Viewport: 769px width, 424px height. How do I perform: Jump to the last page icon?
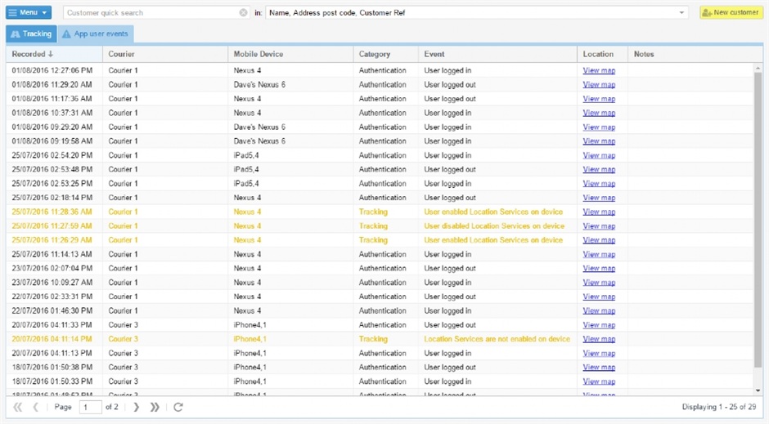(155, 407)
